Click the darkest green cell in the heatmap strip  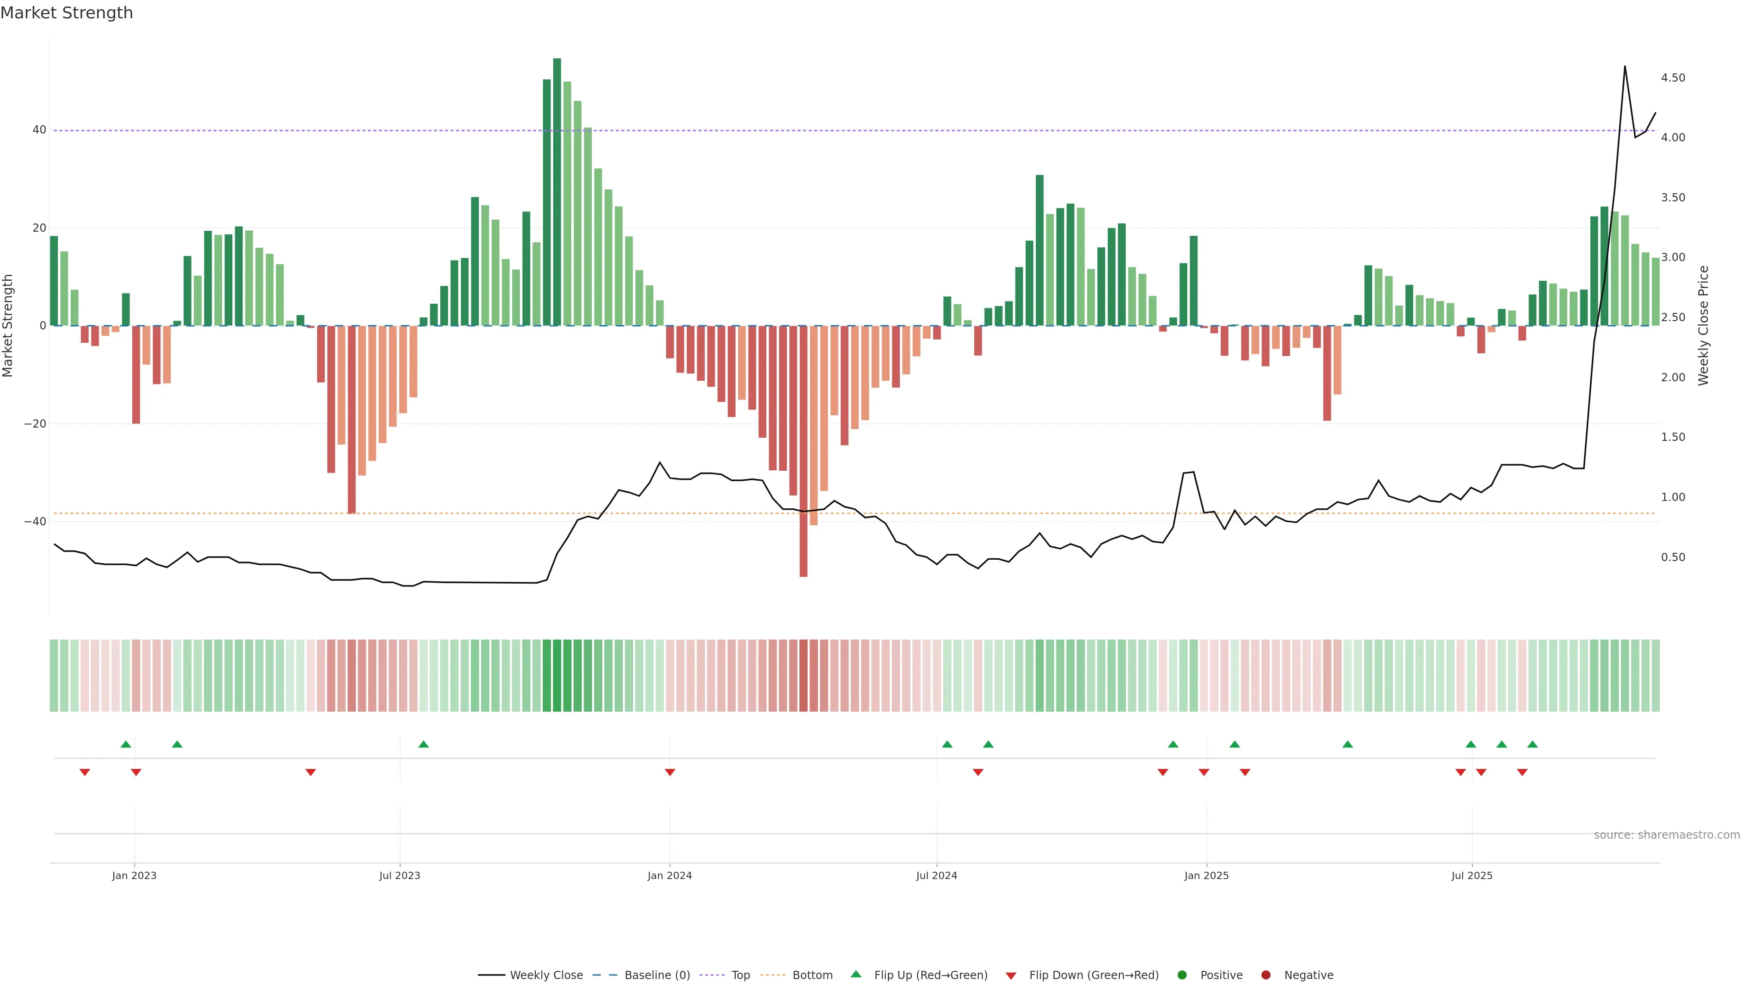point(556,676)
